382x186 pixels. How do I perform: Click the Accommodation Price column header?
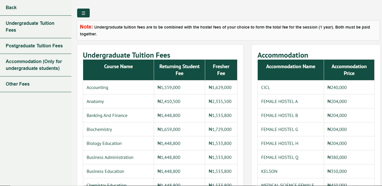click(x=349, y=70)
